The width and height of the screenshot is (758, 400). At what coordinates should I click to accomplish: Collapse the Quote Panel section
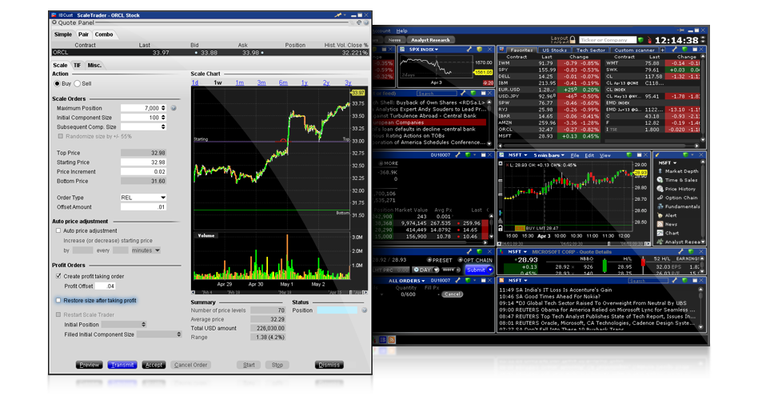54,22
